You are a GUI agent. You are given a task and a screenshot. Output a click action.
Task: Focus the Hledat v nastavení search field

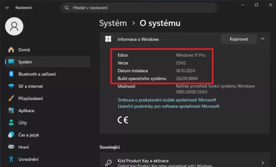tap(139, 8)
